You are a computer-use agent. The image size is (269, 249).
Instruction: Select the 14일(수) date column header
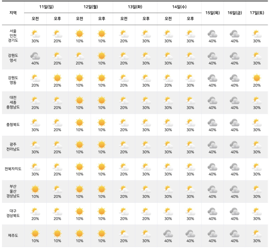pos(179,7)
